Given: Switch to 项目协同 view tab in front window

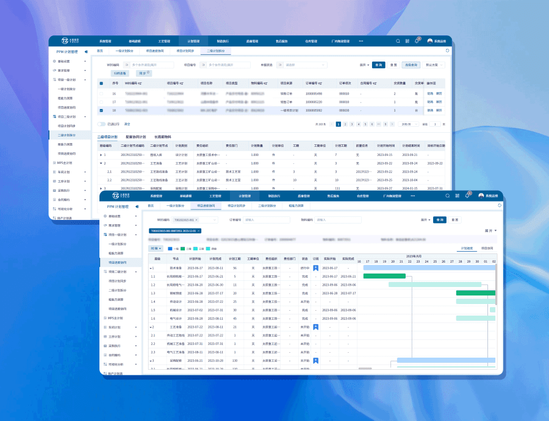Looking at the screenshot, I should click(x=487, y=248).
